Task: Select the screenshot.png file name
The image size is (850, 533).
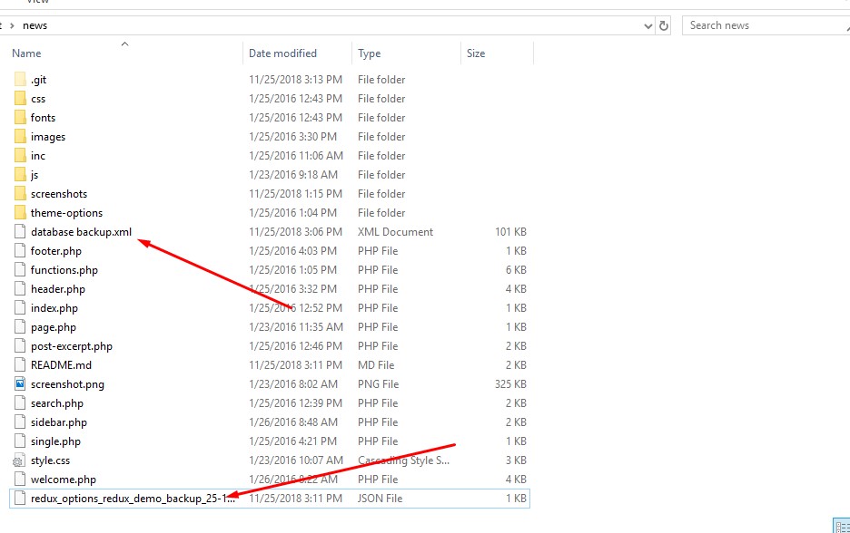Action: pos(67,384)
